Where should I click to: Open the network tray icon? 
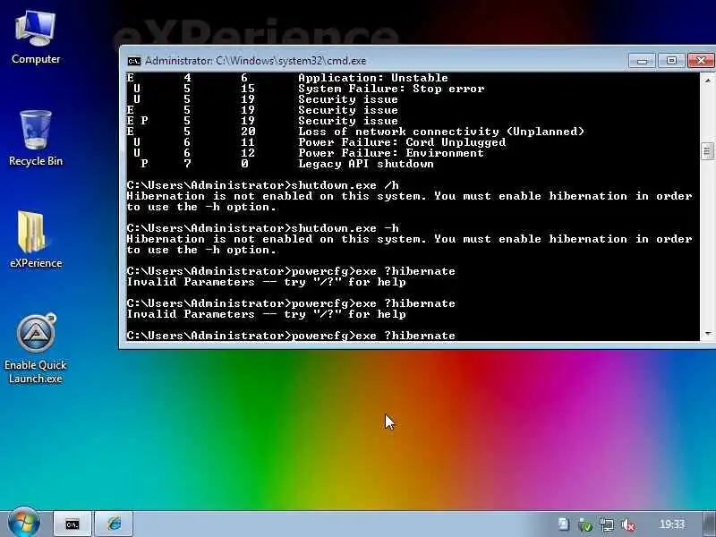pyautogui.click(x=607, y=524)
